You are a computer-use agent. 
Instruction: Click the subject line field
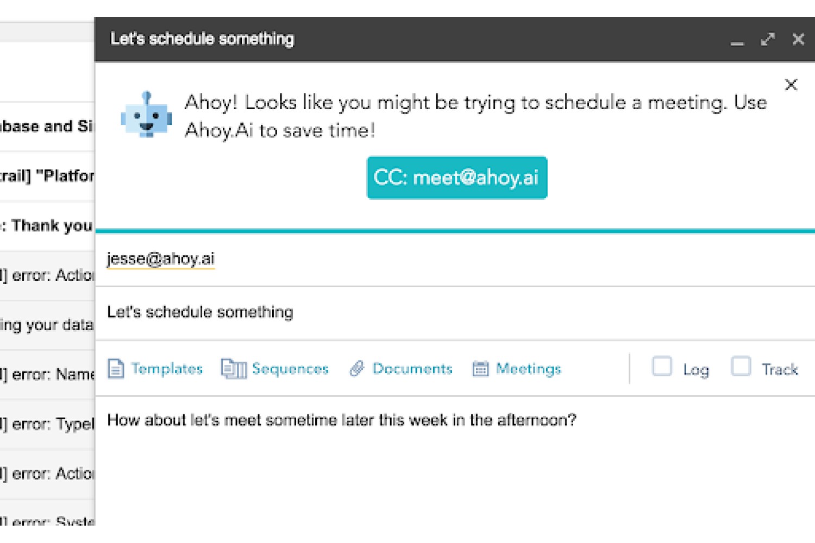pyautogui.click(x=455, y=313)
